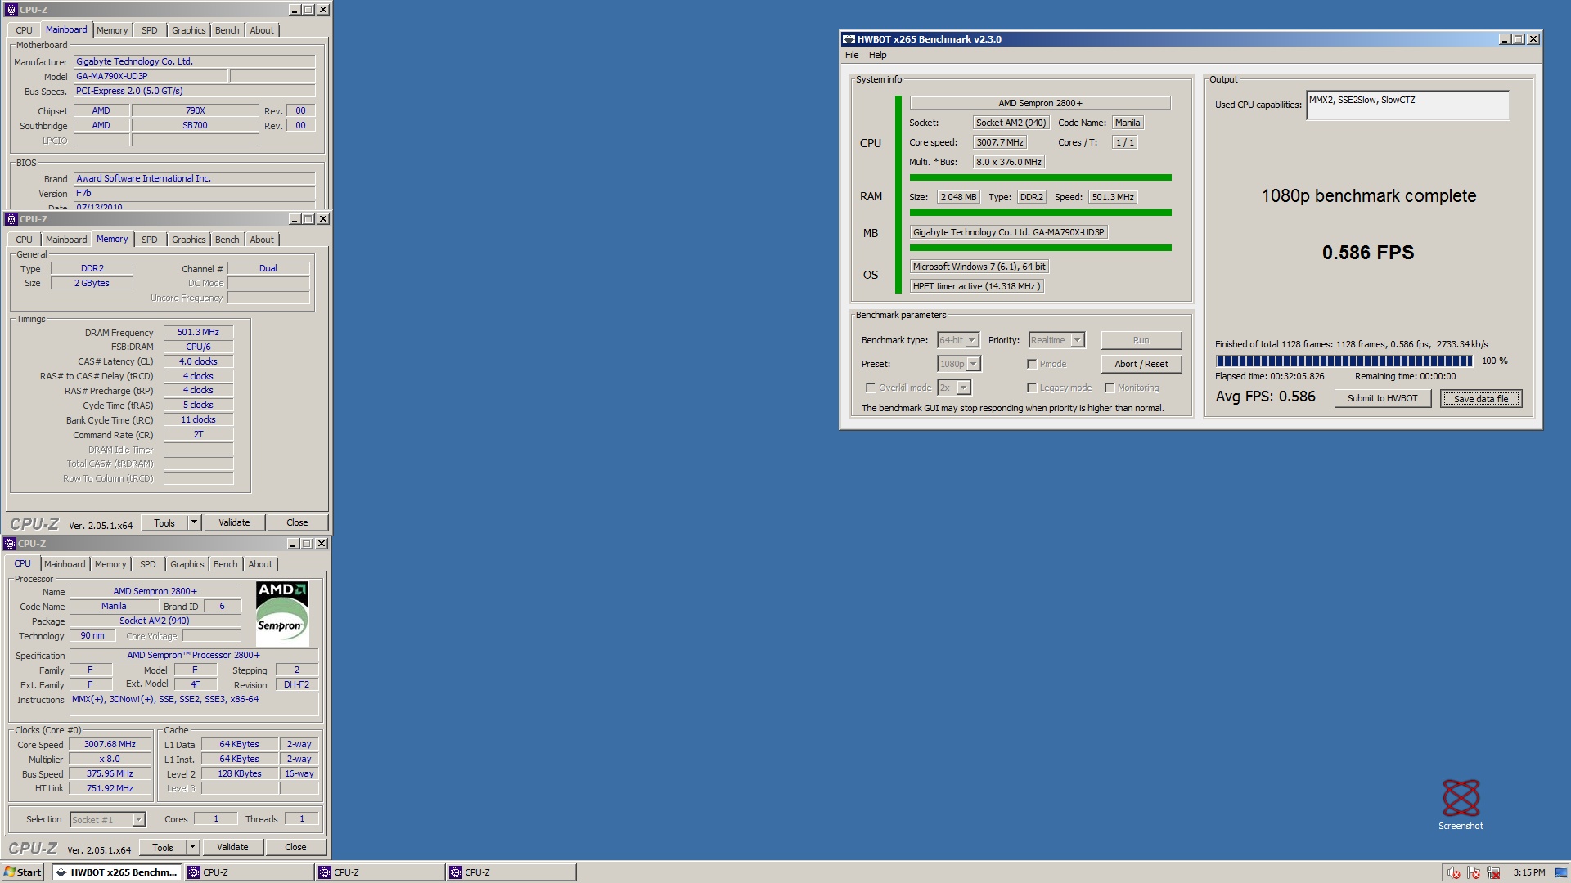Click the CPU tab window title icon
Viewport: 1571px width, 883px height.
(10, 544)
